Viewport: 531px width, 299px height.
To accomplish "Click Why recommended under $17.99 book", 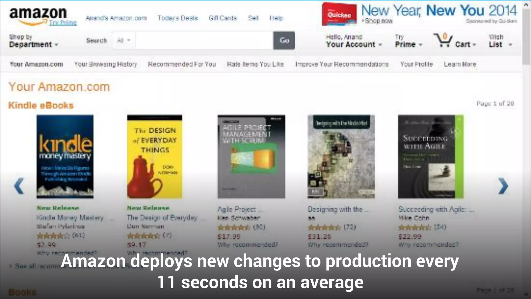I will point(247,245).
